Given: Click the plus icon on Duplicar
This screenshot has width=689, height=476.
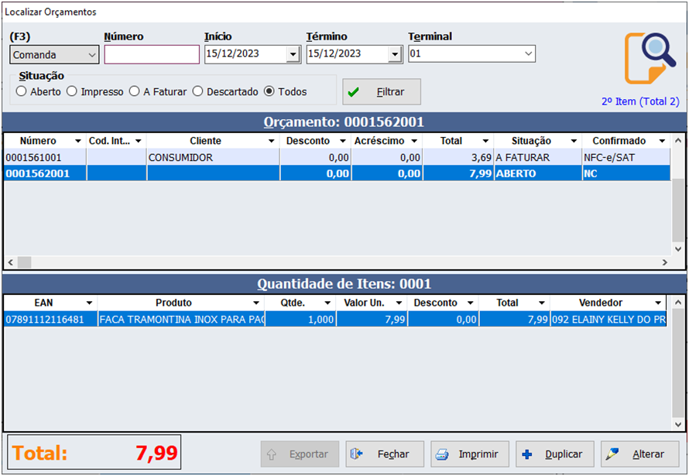Looking at the screenshot, I should point(527,454).
